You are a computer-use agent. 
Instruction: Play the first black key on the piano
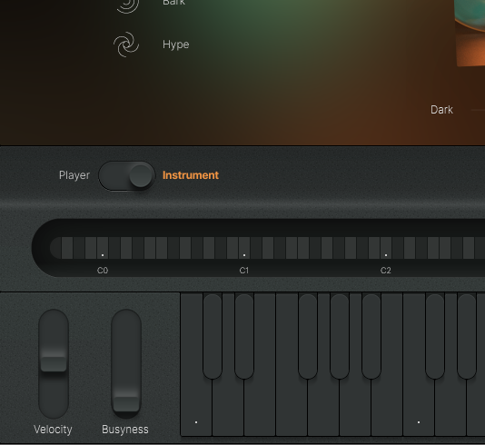213,336
